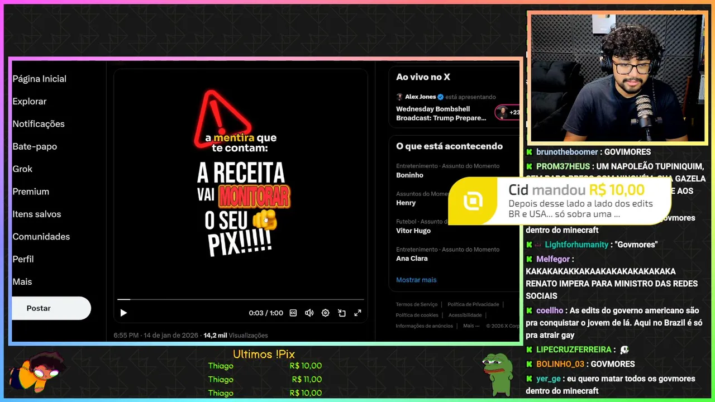Open Perfil in the sidebar

click(23, 259)
